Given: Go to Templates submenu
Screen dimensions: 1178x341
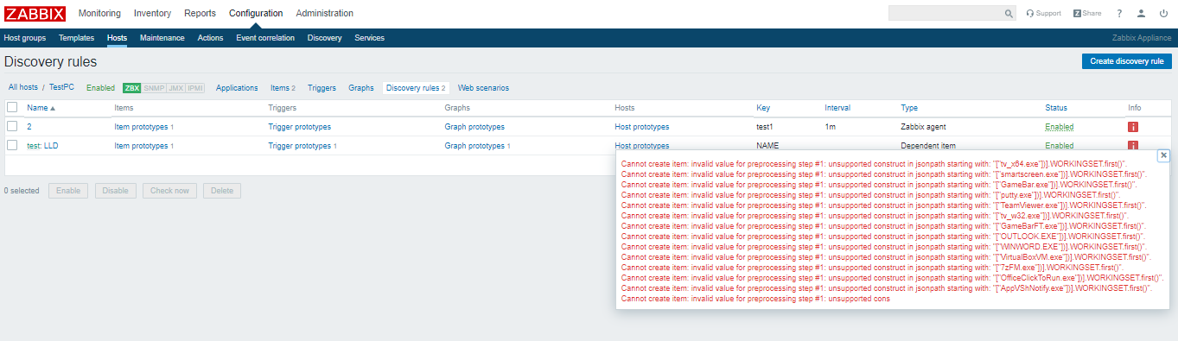Looking at the screenshot, I should click(77, 38).
